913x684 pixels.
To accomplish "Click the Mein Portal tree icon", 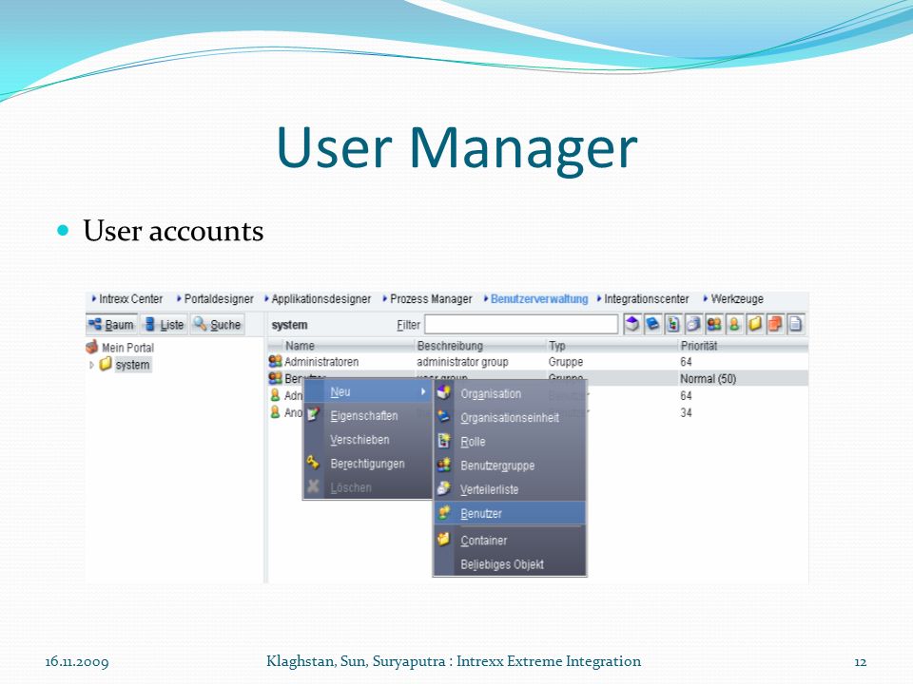I will (x=91, y=348).
